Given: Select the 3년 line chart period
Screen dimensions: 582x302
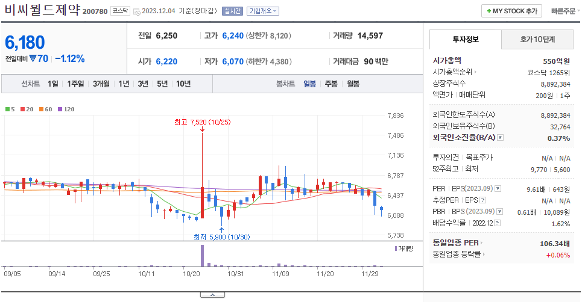Looking at the screenshot, I should pyautogui.click(x=143, y=84).
